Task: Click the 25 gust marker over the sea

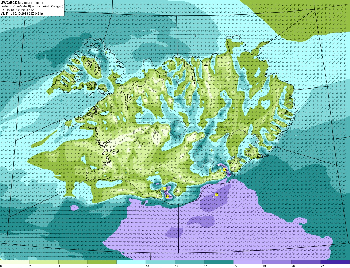Action: tap(217, 194)
